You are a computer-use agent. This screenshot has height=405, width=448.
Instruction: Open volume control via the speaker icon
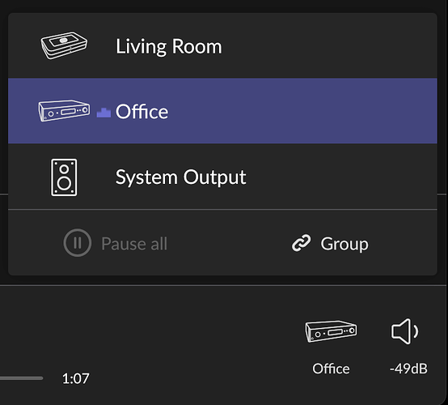405,331
